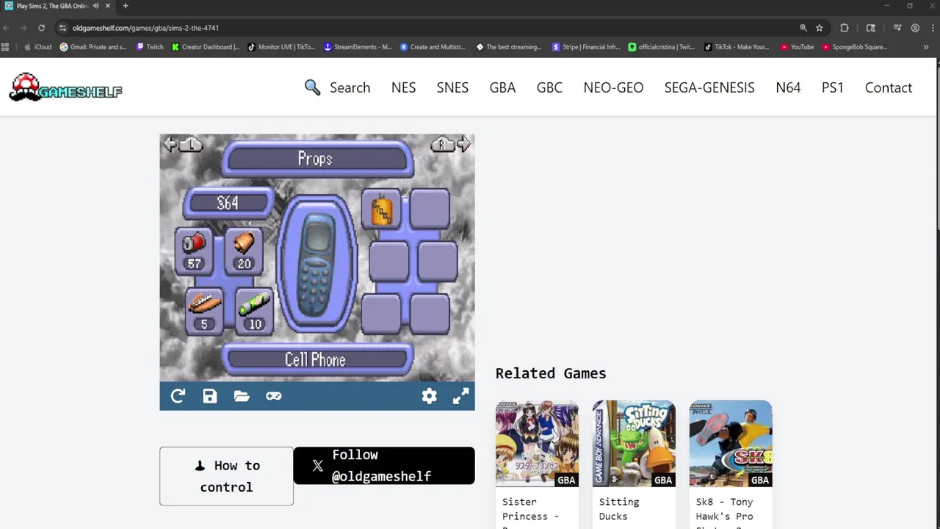Click the How to control button

click(x=226, y=476)
